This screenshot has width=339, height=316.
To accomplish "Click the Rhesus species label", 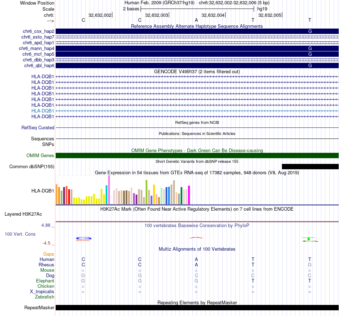I will click(x=46, y=265).
